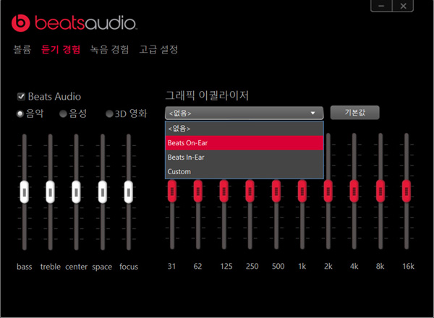Click the 31 Hz equalizer slider handle
Viewport: 434px width, 318px height.
(172, 191)
